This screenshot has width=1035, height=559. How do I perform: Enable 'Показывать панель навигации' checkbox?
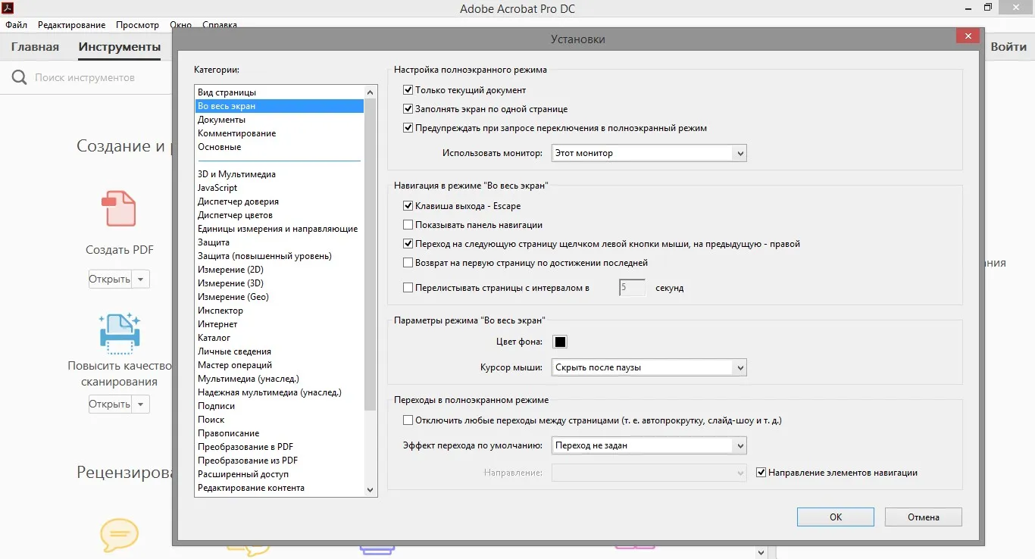pos(408,225)
